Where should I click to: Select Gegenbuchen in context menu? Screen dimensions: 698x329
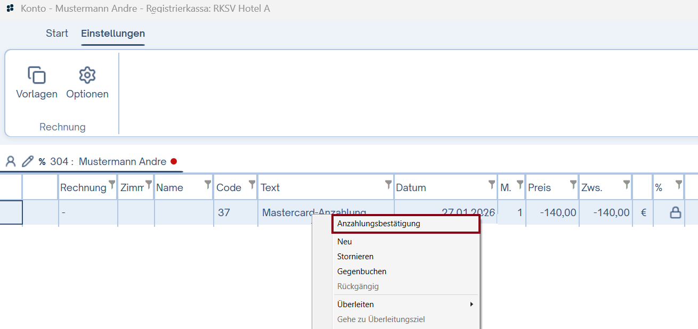362,272
